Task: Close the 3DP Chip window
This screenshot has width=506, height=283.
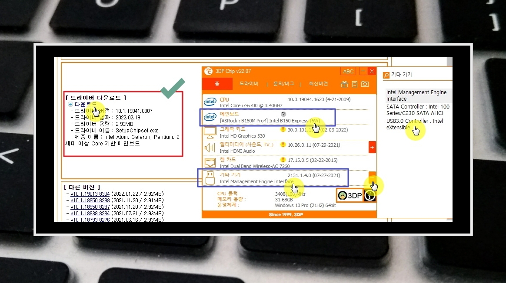Action: pyautogui.click(x=372, y=71)
